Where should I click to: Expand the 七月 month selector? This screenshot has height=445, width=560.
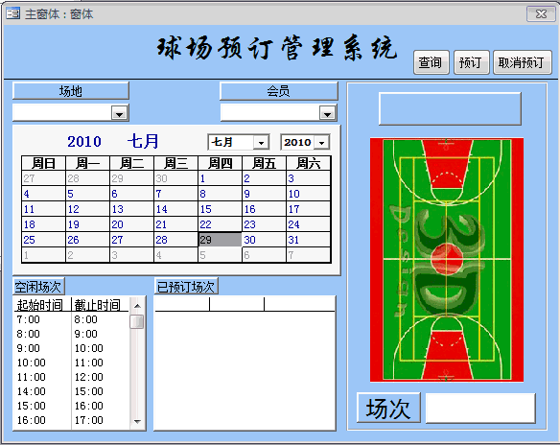(x=261, y=143)
